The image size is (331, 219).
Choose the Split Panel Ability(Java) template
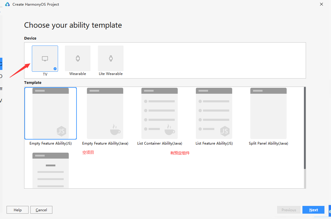[x=268, y=113]
